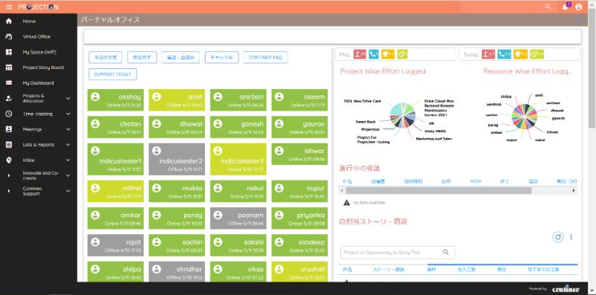Expand the Time Tracking menu chevron
Image resolution: width=596 pixels, height=295 pixels.
(68, 114)
